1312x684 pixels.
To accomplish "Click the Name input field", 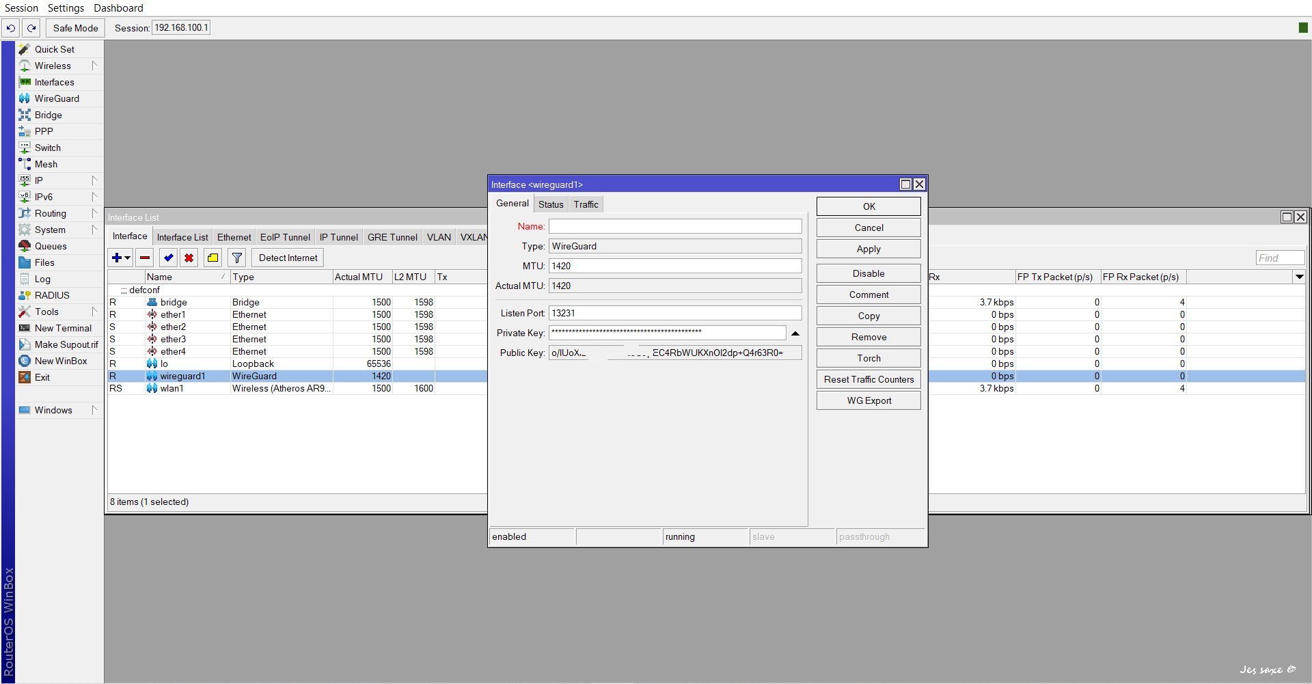I will (x=675, y=226).
